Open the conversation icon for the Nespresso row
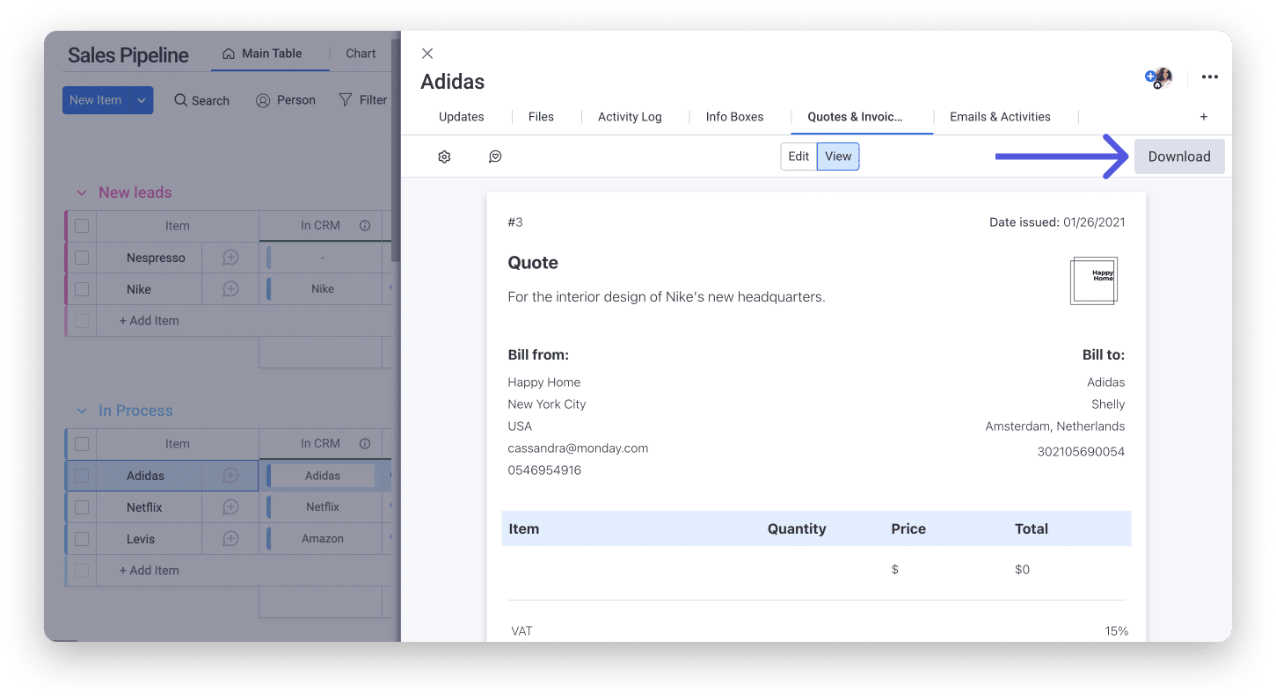This screenshot has width=1276, height=699. [x=230, y=258]
